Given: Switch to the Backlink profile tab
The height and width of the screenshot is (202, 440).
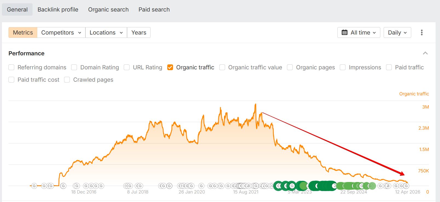Looking at the screenshot, I should click(58, 10).
